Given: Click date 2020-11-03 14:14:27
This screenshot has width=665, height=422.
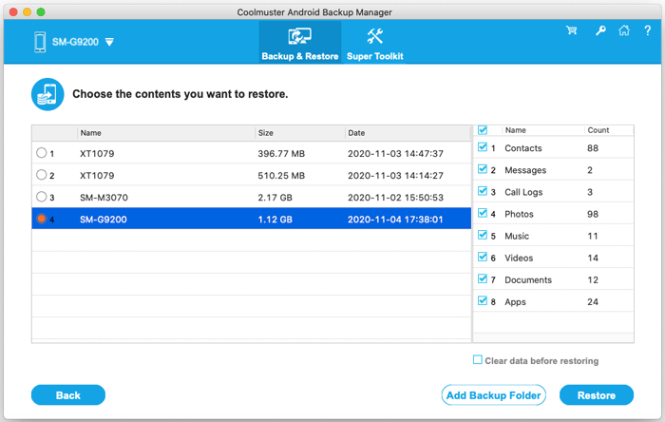Looking at the screenshot, I should click(x=395, y=176).
